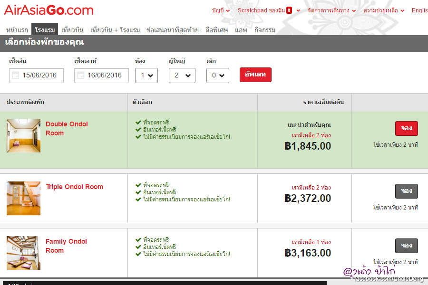Open the check-out date calendar icon
Viewport: 428px width, 285px height.
[81, 75]
